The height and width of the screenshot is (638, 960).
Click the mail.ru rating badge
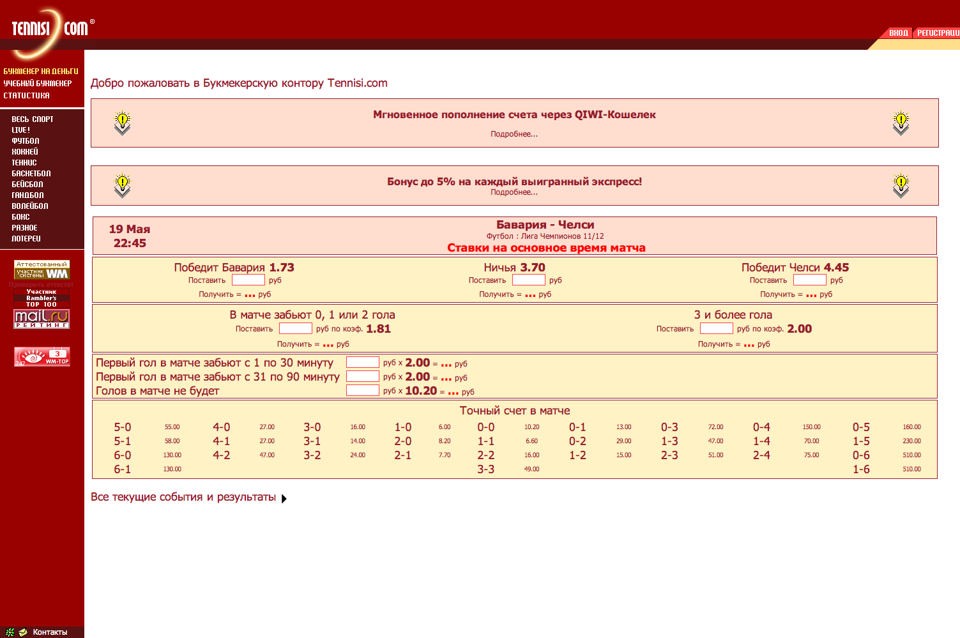[42, 319]
